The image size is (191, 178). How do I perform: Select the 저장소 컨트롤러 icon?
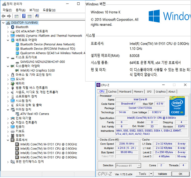(x=13, y=122)
